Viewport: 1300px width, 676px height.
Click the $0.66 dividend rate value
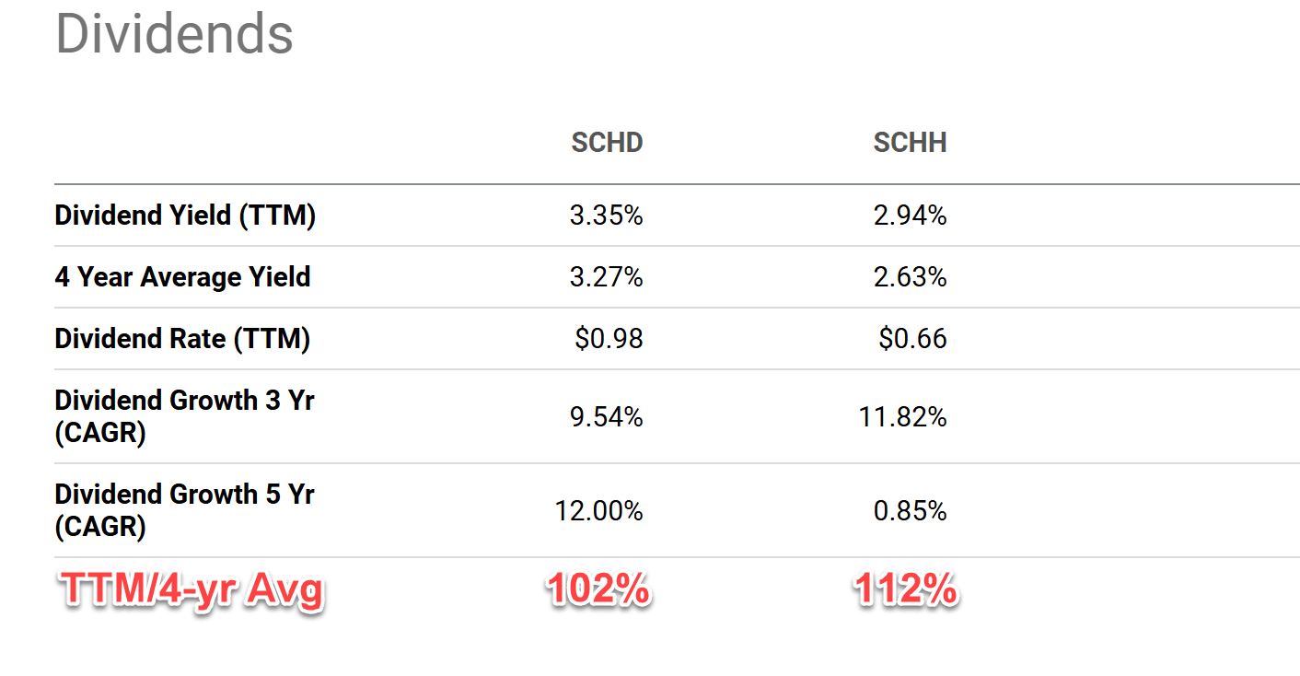(912, 339)
